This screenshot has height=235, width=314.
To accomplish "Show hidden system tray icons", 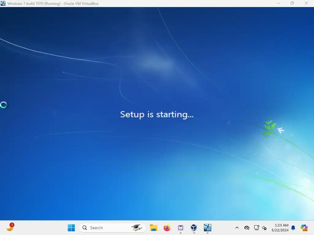I will click(x=237, y=228).
